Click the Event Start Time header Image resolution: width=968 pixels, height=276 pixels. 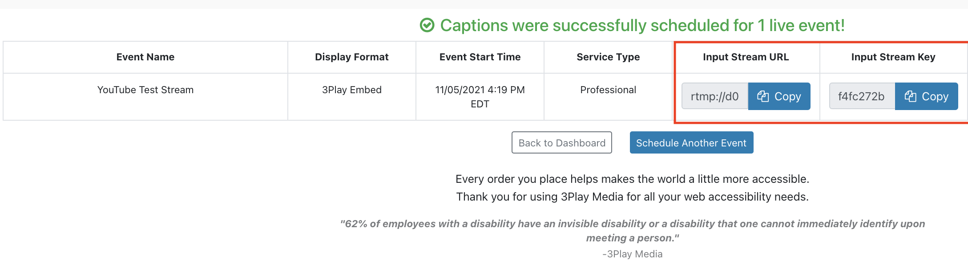click(x=480, y=57)
